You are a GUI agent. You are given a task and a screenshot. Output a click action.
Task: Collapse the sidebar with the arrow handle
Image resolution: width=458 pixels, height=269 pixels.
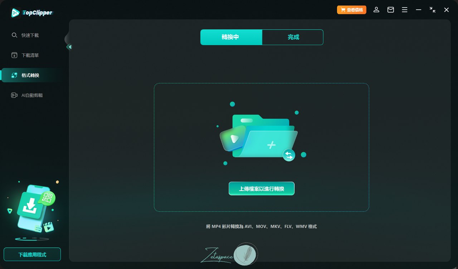(69, 47)
